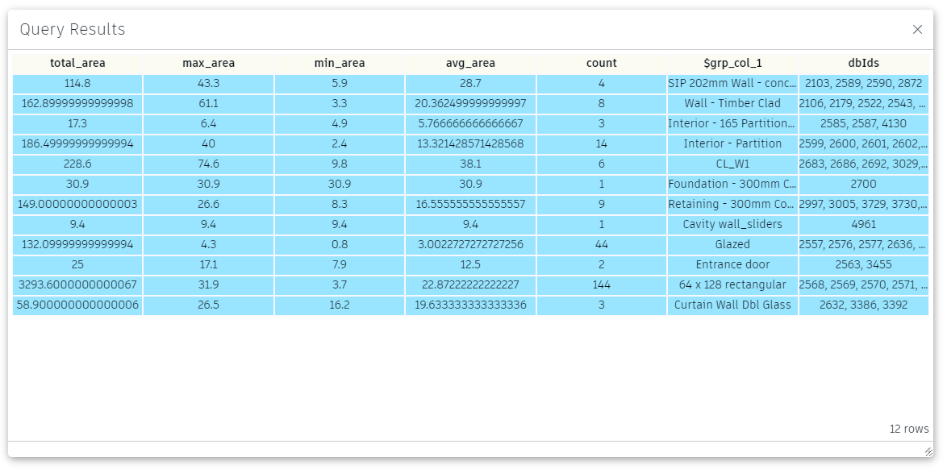The height and width of the screenshot is (469, 947).
Task: Select the Glazed cell
Action: click(x=732, y=244)
